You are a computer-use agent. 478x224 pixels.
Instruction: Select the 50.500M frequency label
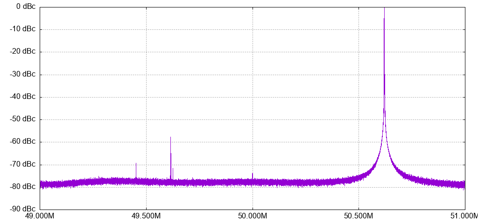pos(359,217)
